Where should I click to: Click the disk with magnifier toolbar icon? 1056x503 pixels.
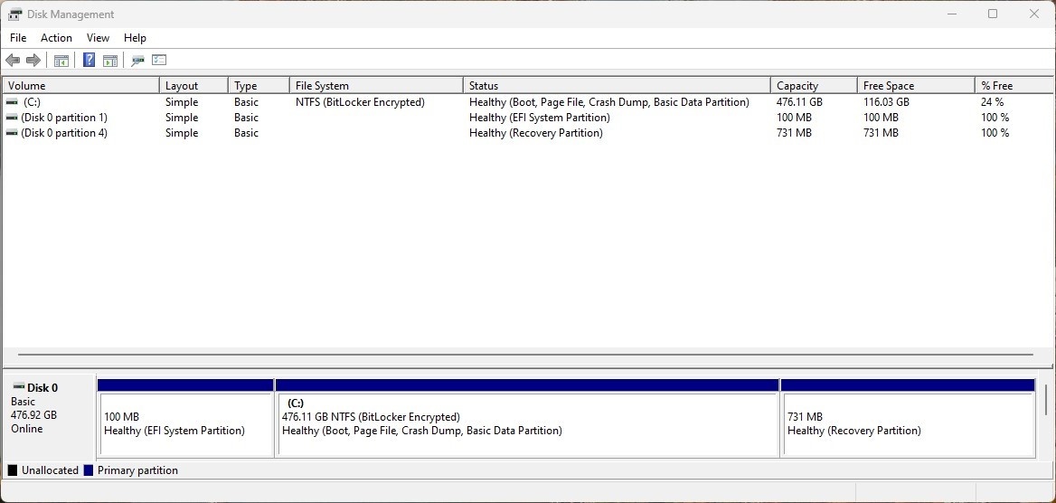tap(138, 61)
